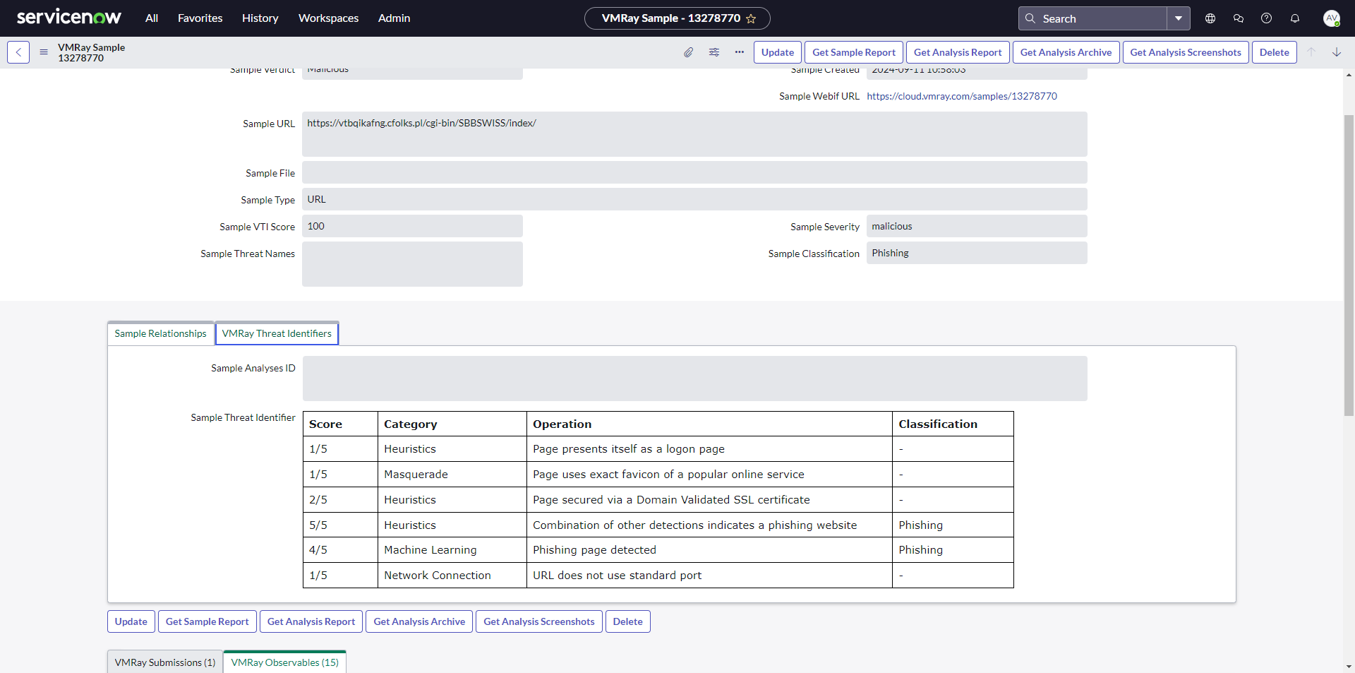Click the Sample Threat Names field
Image resolution: width=1355 pixels, height=673 pixels.
412,264
